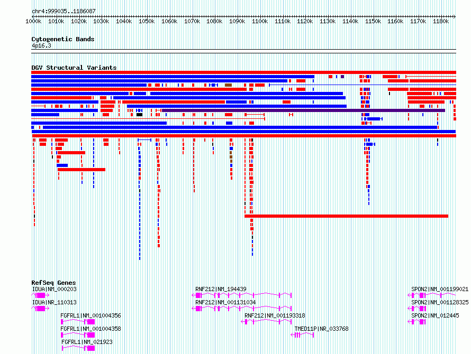
Task: Click the 1160k ruler label
Action: pyautogui.click(x=395, y=22)
